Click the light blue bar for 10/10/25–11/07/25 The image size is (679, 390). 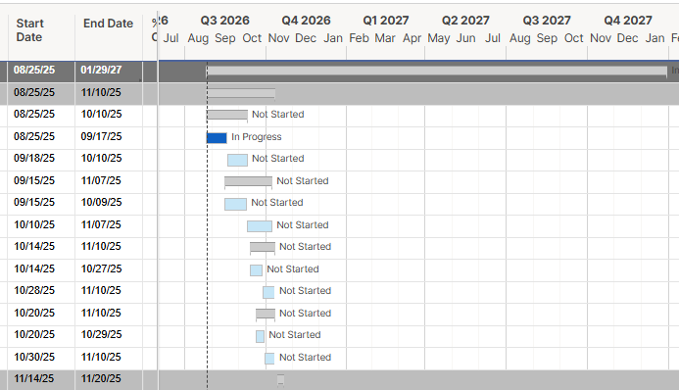click(260, 226)
